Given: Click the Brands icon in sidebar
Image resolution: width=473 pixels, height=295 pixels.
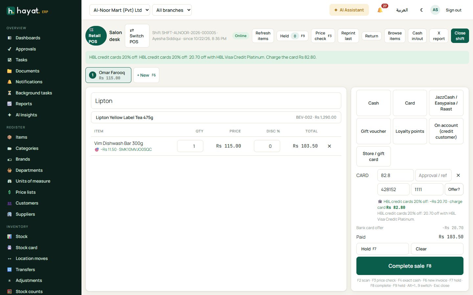Looking at the screenshot, I should [x=10, y=159].
